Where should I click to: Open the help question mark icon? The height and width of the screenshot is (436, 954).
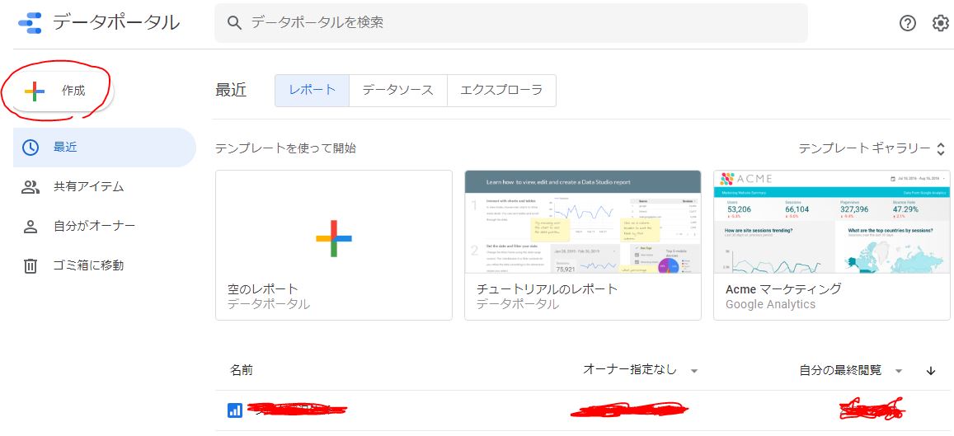908,23
